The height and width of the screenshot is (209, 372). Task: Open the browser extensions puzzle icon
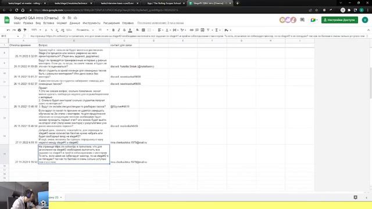349,10
